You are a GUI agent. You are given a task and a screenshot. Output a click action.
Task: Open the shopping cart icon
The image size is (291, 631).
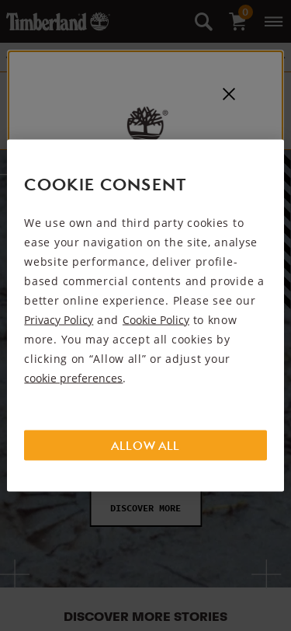click(237, 22)
